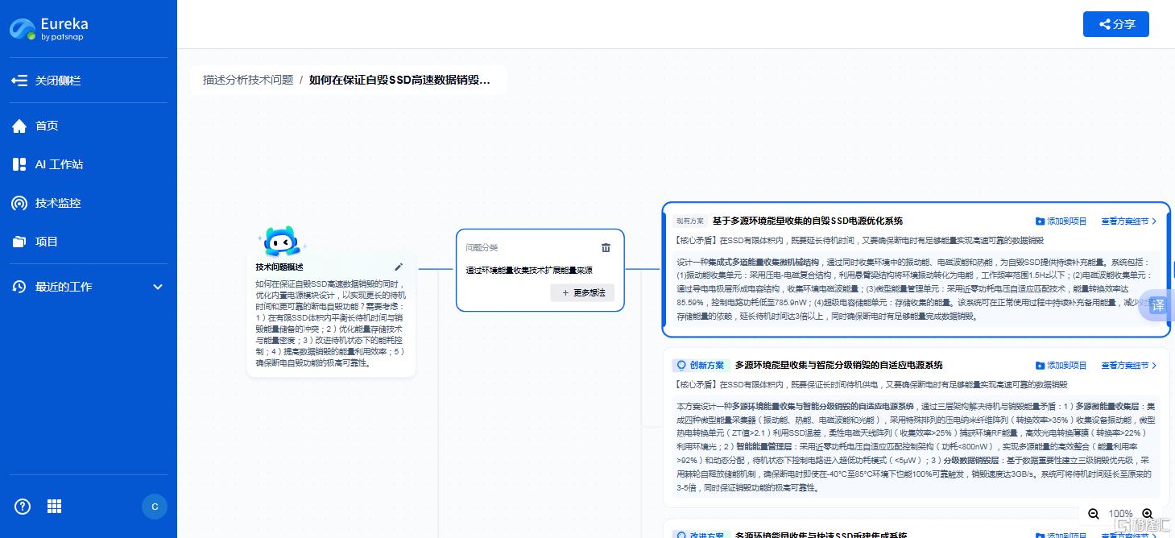This screenshot has height=538, width=1175.
Task: Open user avatar C menu
Action: tap(155, 507)
